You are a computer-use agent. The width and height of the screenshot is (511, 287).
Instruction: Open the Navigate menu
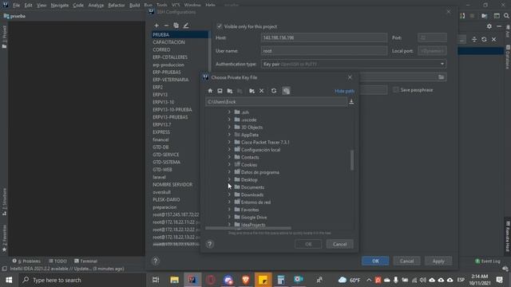tap(60, 6)
